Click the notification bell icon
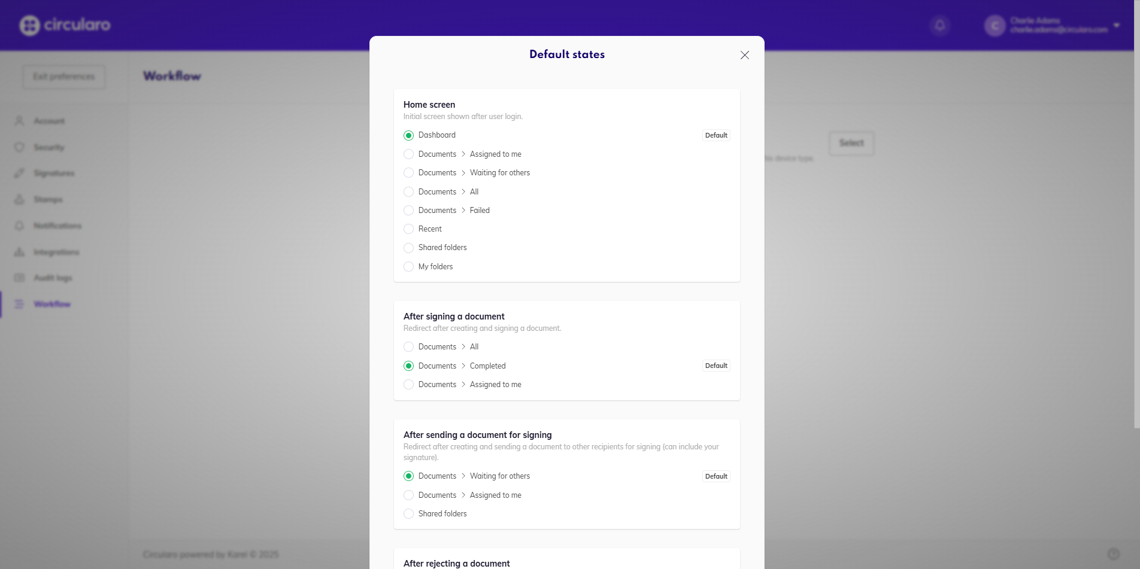Screen dimensions: 1140x569 tap(940, 25)
